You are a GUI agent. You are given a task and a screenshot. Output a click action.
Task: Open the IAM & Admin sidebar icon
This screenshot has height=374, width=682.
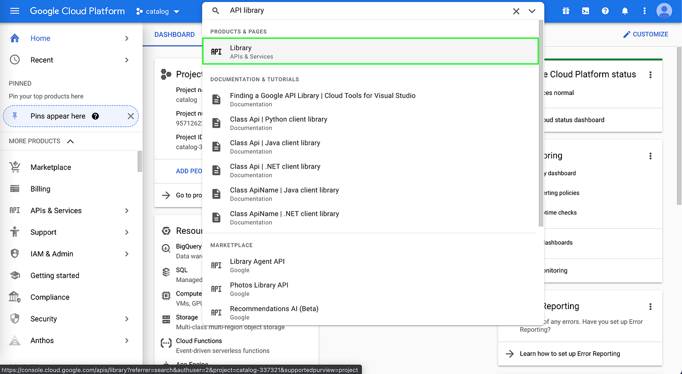[x=15, y=253]
